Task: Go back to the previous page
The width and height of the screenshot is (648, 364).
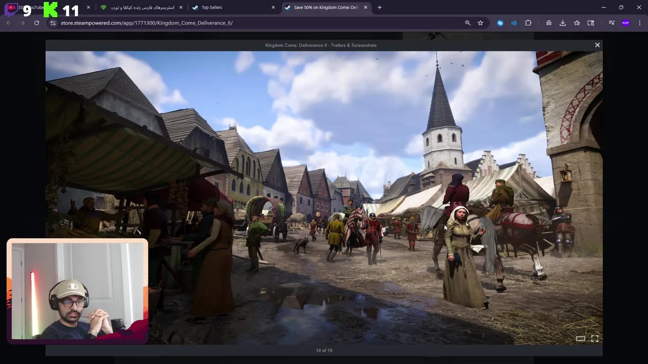Action: [x=9, y=23]
